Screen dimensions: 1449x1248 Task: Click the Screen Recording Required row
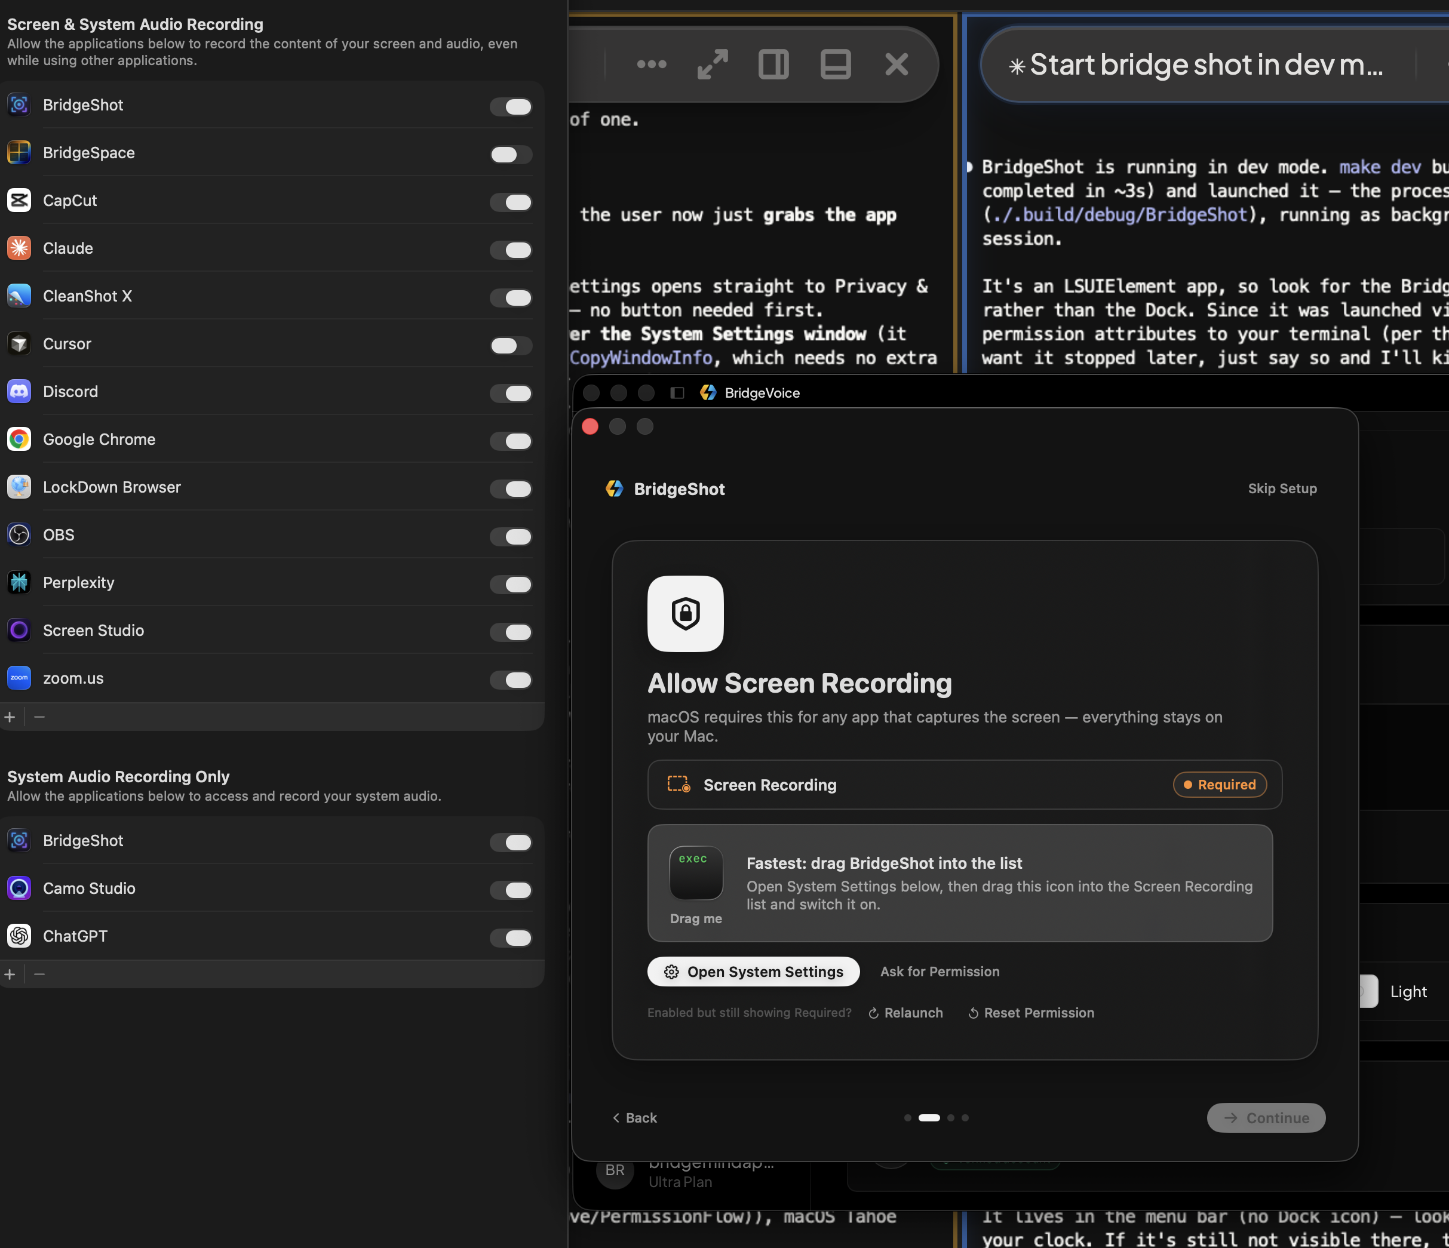(965, 785)
